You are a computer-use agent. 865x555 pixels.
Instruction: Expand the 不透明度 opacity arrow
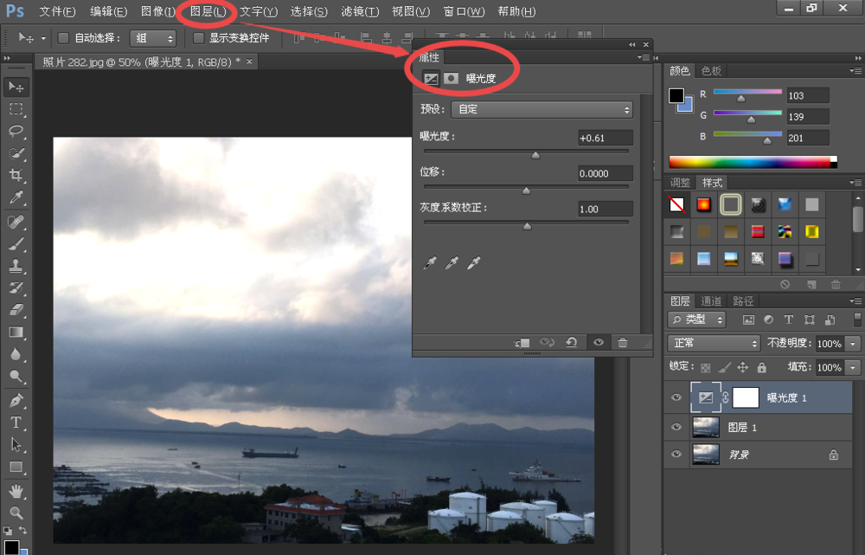pyautogui.click(x=853, y=344)
